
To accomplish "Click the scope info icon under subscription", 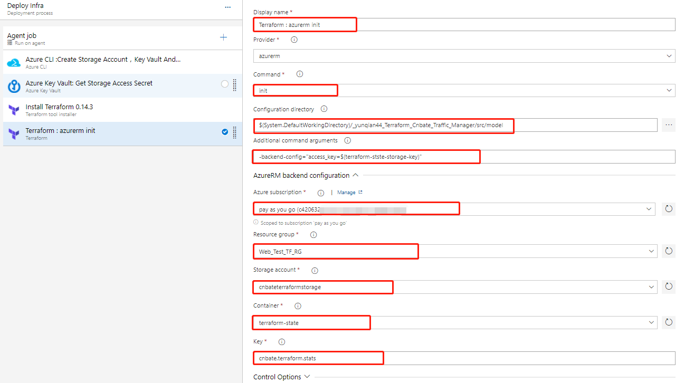I will click(x=256, y=223).
